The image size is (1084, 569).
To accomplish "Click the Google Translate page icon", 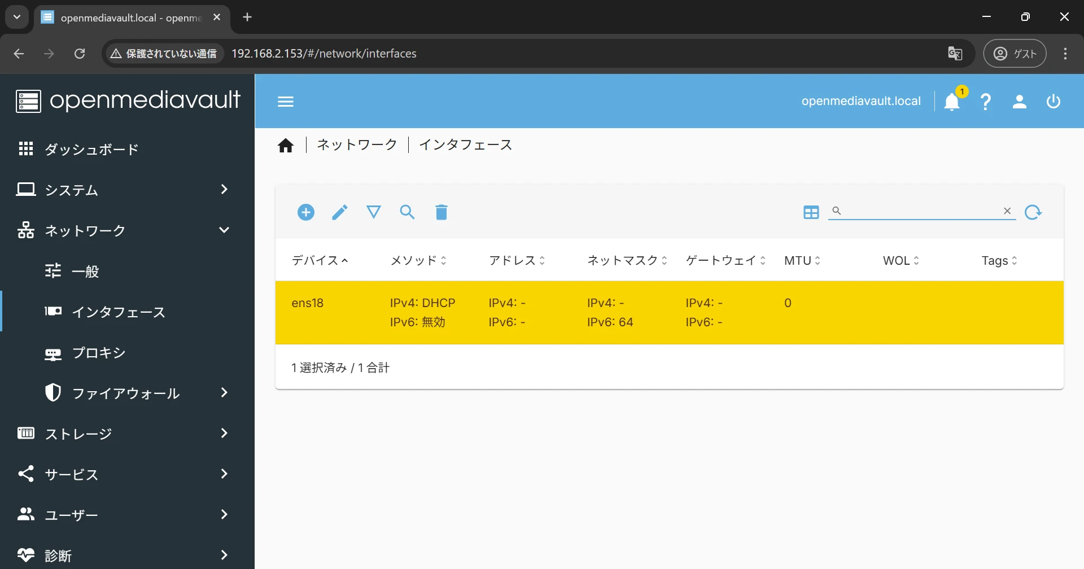I will pyautogui.click(x=955, y=54).
